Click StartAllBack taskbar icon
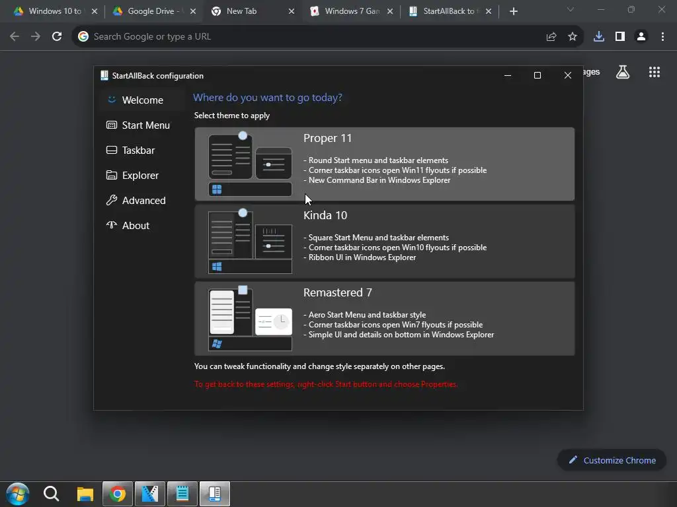677x507 pixels. (x=215, y=494)
